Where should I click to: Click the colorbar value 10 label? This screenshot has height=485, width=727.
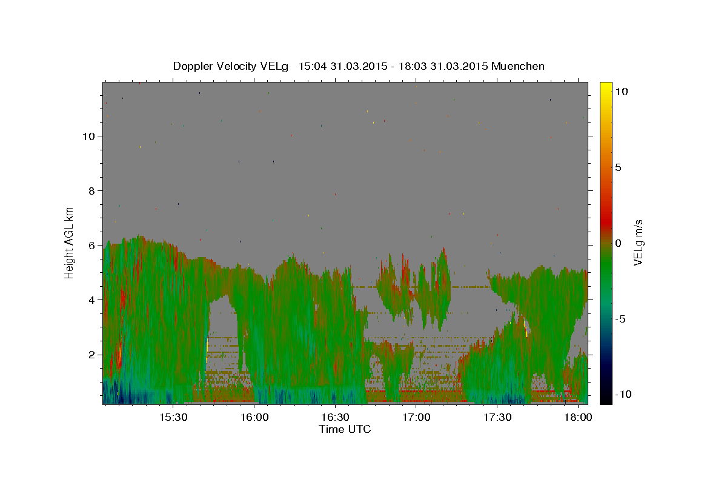pos(622,92)
